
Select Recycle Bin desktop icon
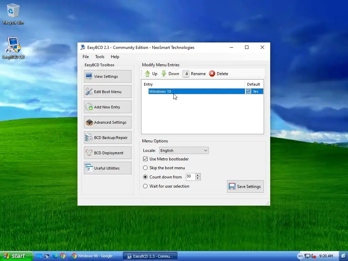point(13,14)
